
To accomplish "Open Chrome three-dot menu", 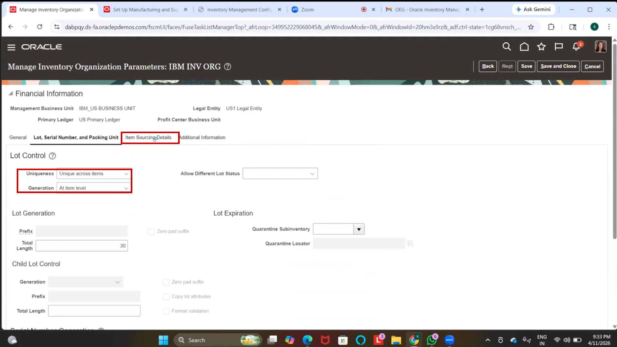I will point(609,27).
